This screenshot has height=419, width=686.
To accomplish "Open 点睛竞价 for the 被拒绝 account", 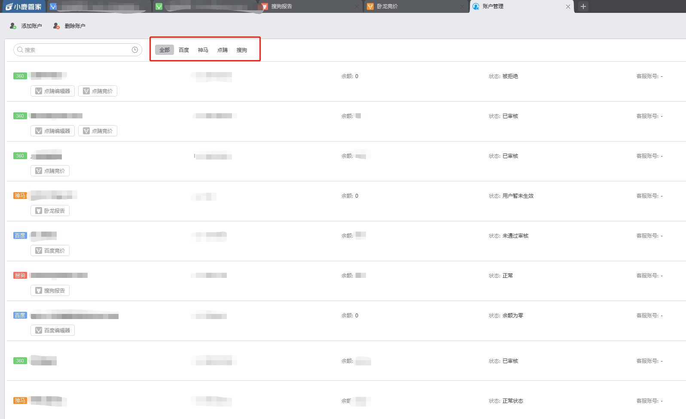I will pyautogui.click(x=98, y=91).
